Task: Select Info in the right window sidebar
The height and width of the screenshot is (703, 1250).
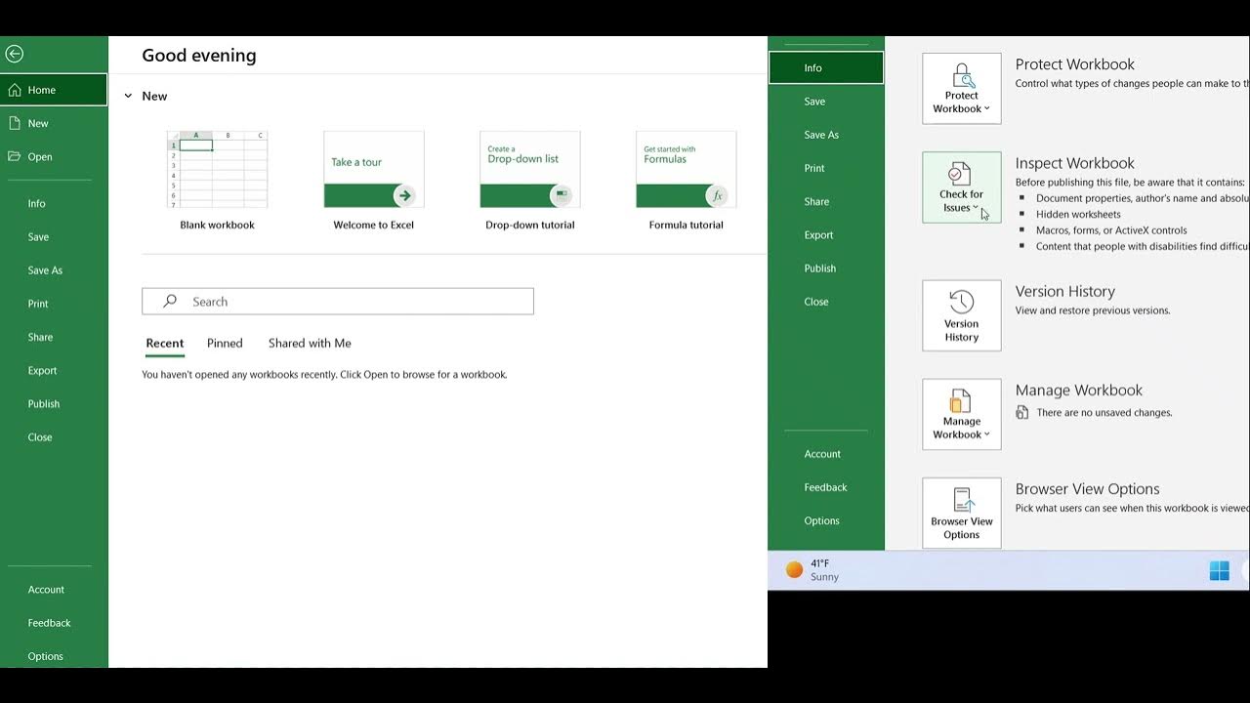Action: [x=826, y=68]
